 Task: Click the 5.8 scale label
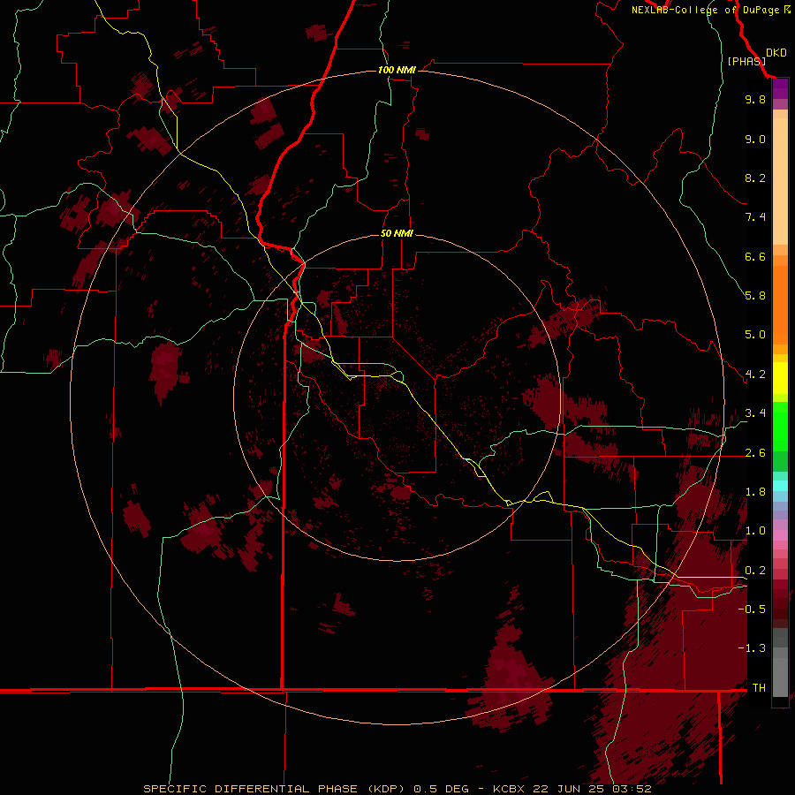[x=755, y=296]
